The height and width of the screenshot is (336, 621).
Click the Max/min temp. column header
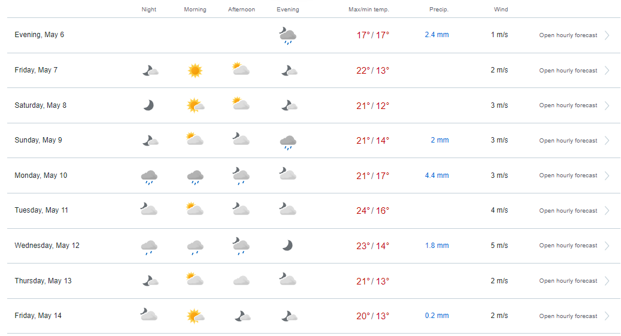(369, 10)
